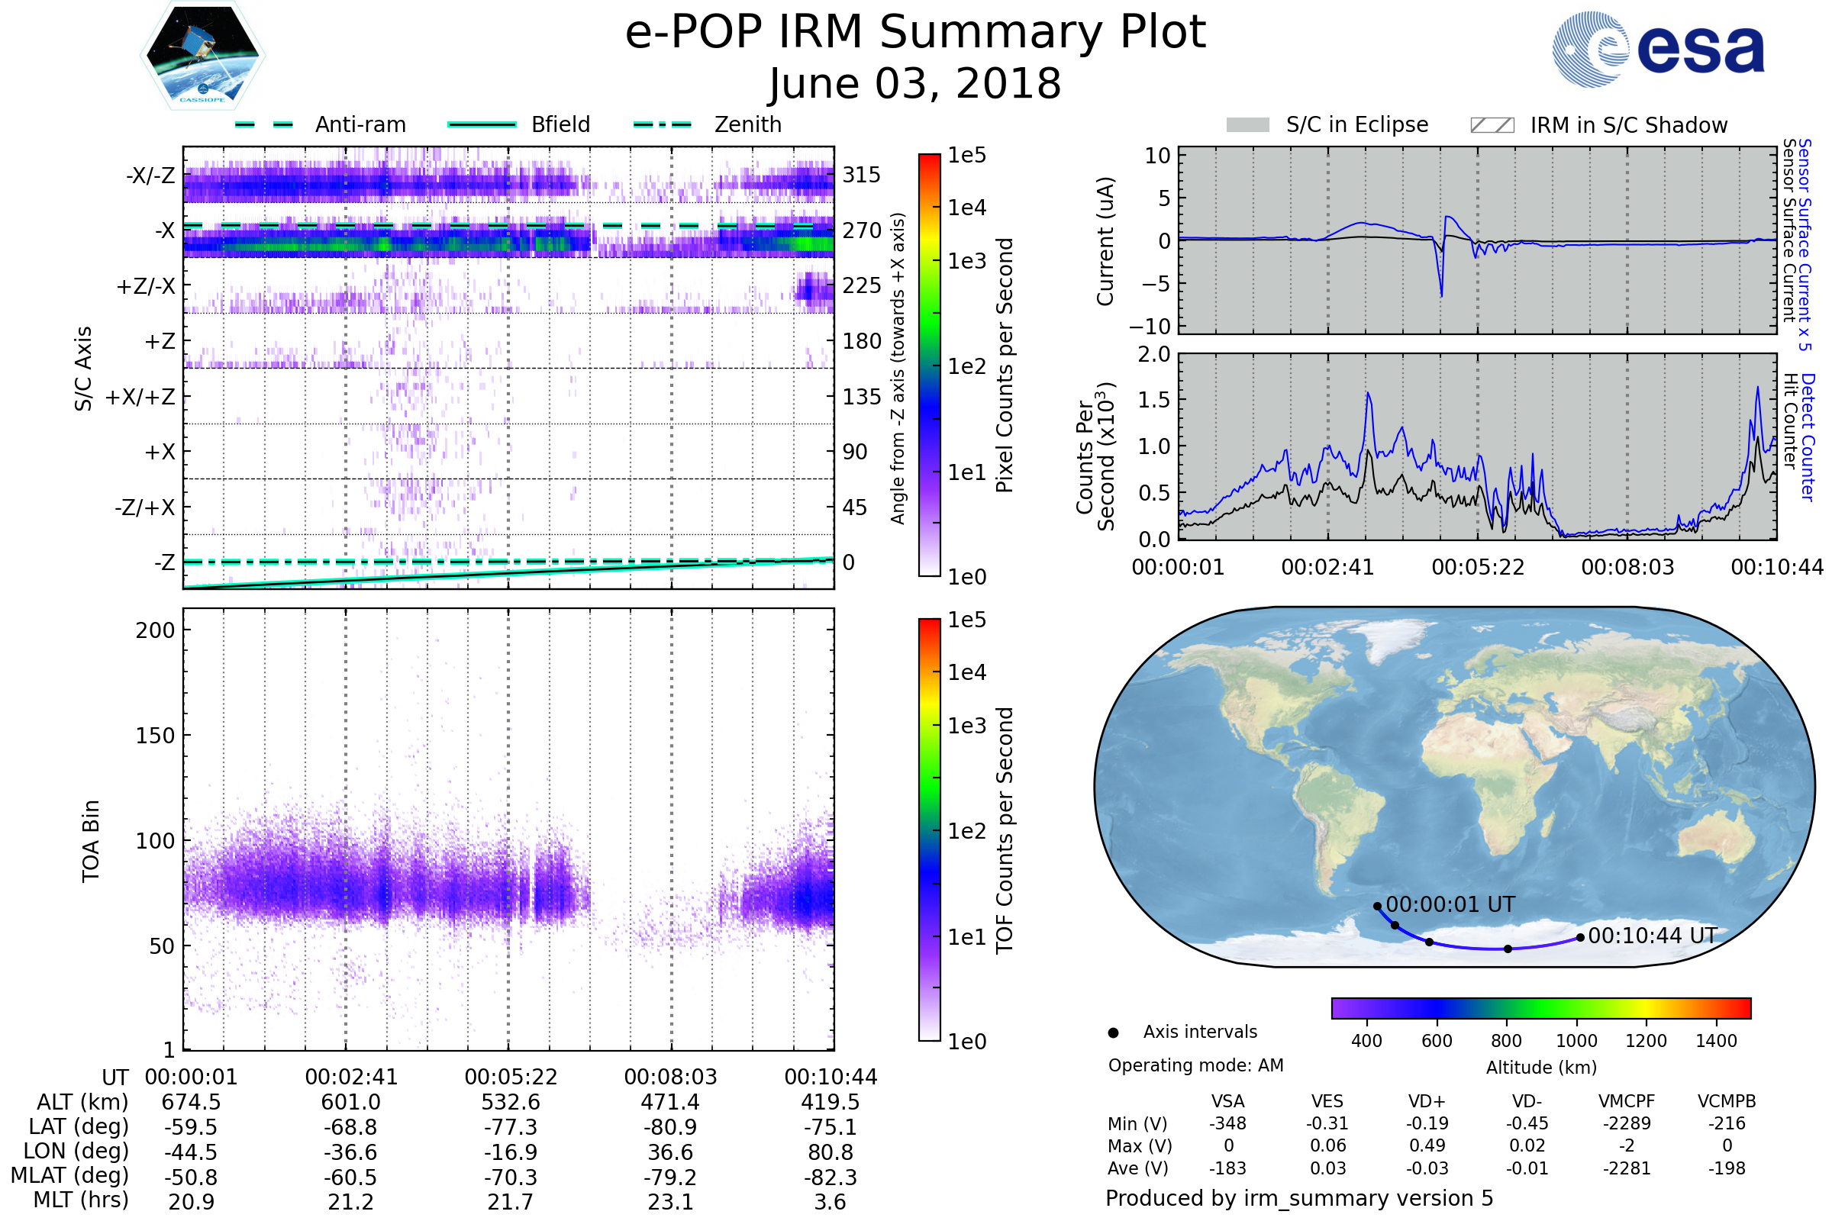Click the e-POP IRM Summary Plot title
1832x1221 pixels.
click(915, 33)
